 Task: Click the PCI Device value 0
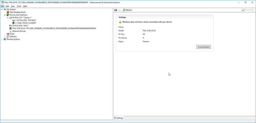[x=143, y=38]
